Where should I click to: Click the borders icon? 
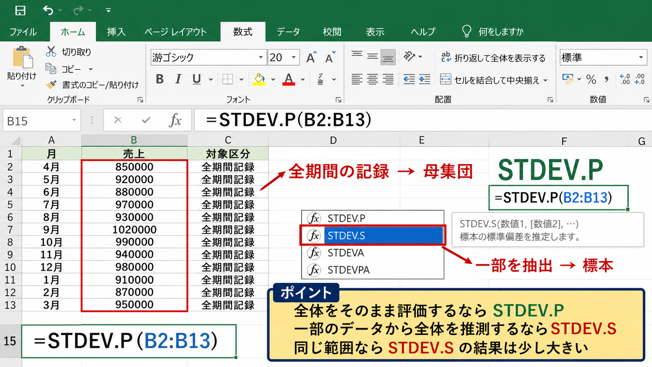tap(228, 80)
